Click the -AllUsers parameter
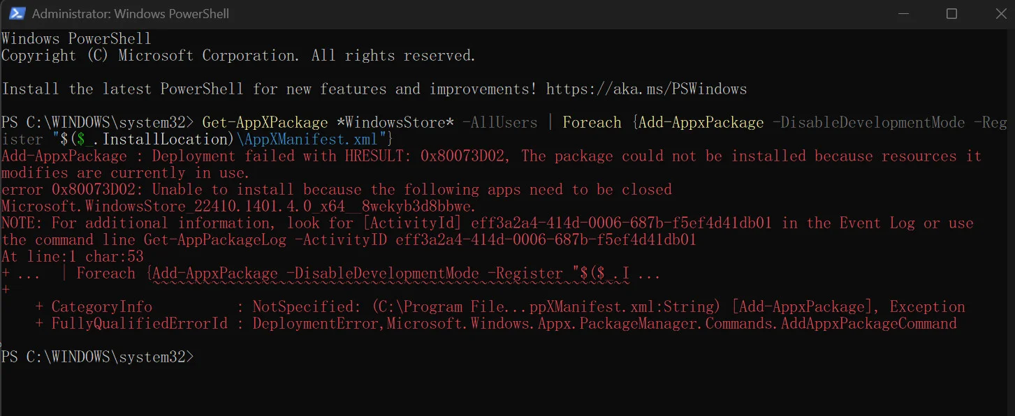The height and width of the screenshot is (416, 1015). pos(500,123)
